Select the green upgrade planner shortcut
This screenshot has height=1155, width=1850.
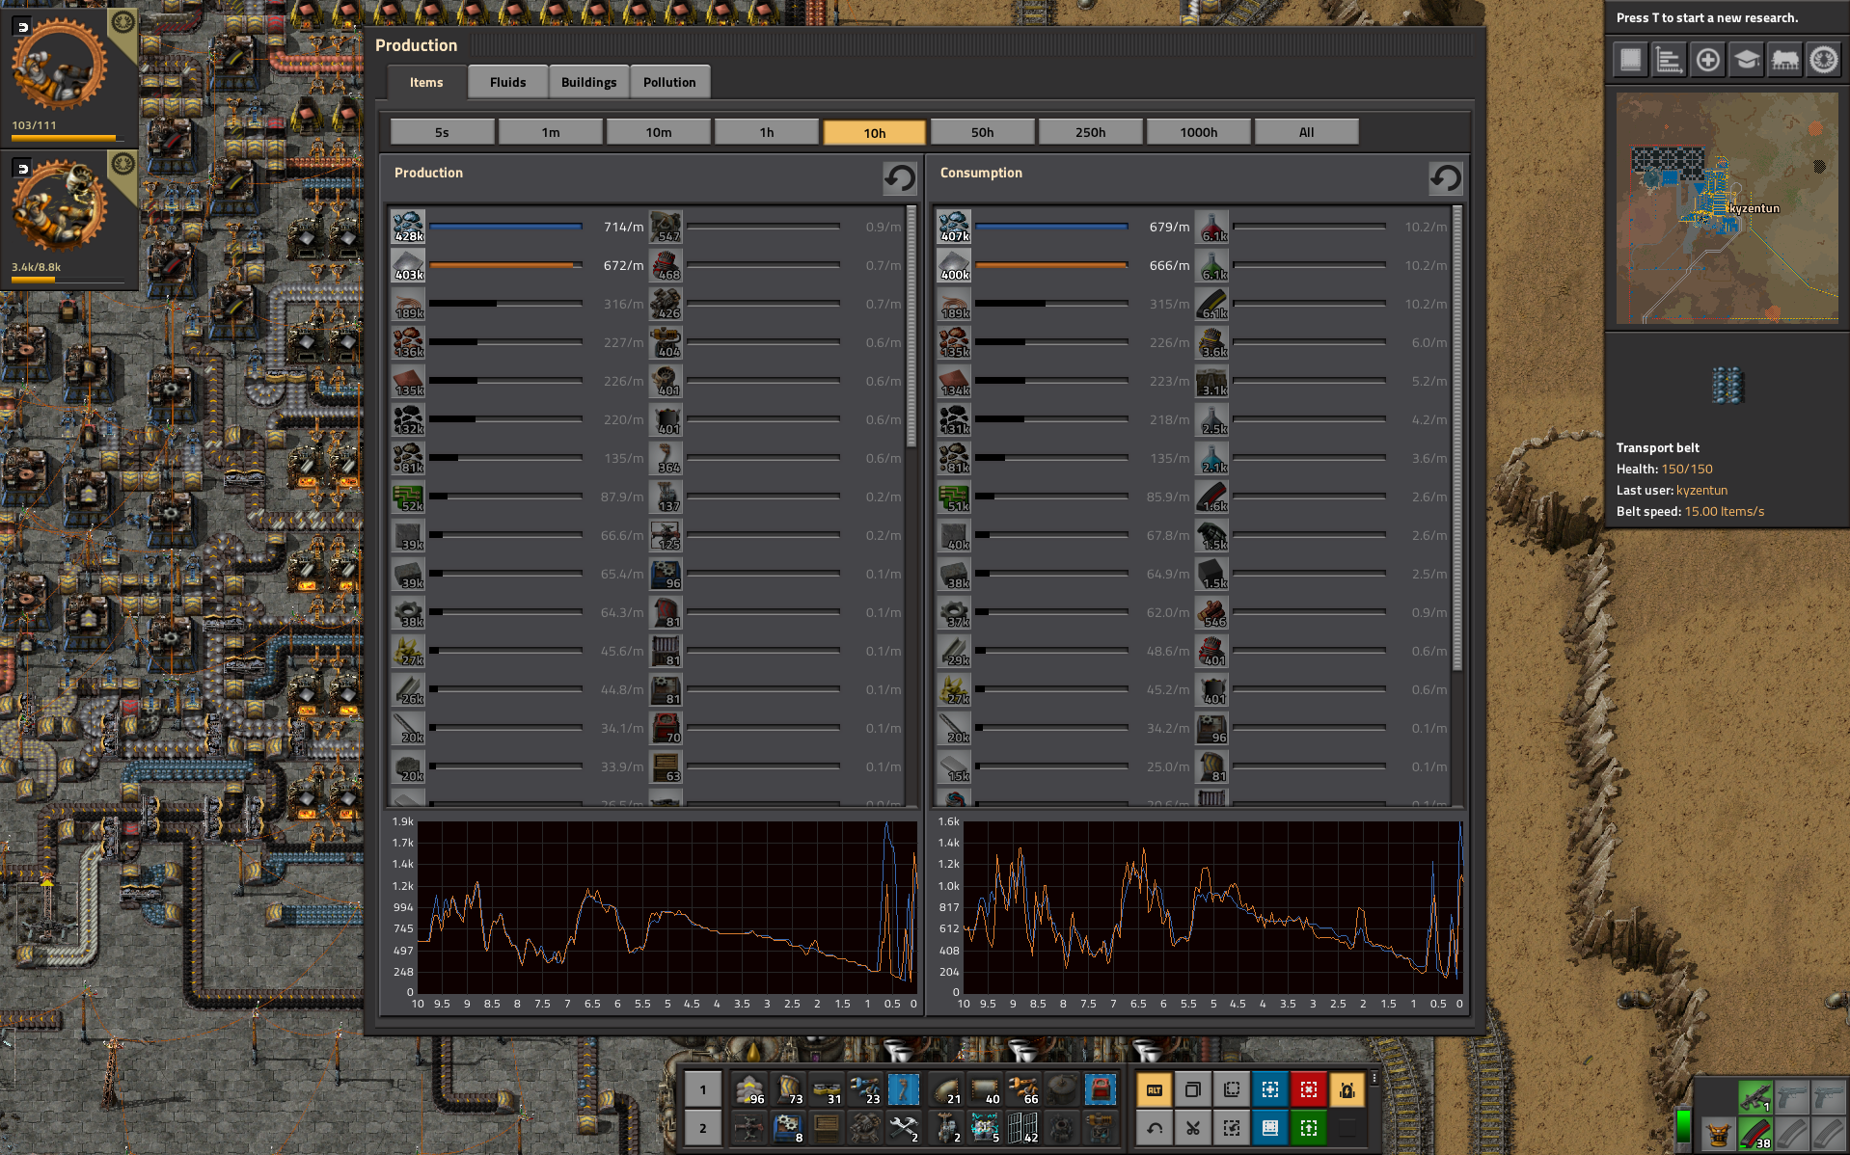[x=1309, y=1128]
